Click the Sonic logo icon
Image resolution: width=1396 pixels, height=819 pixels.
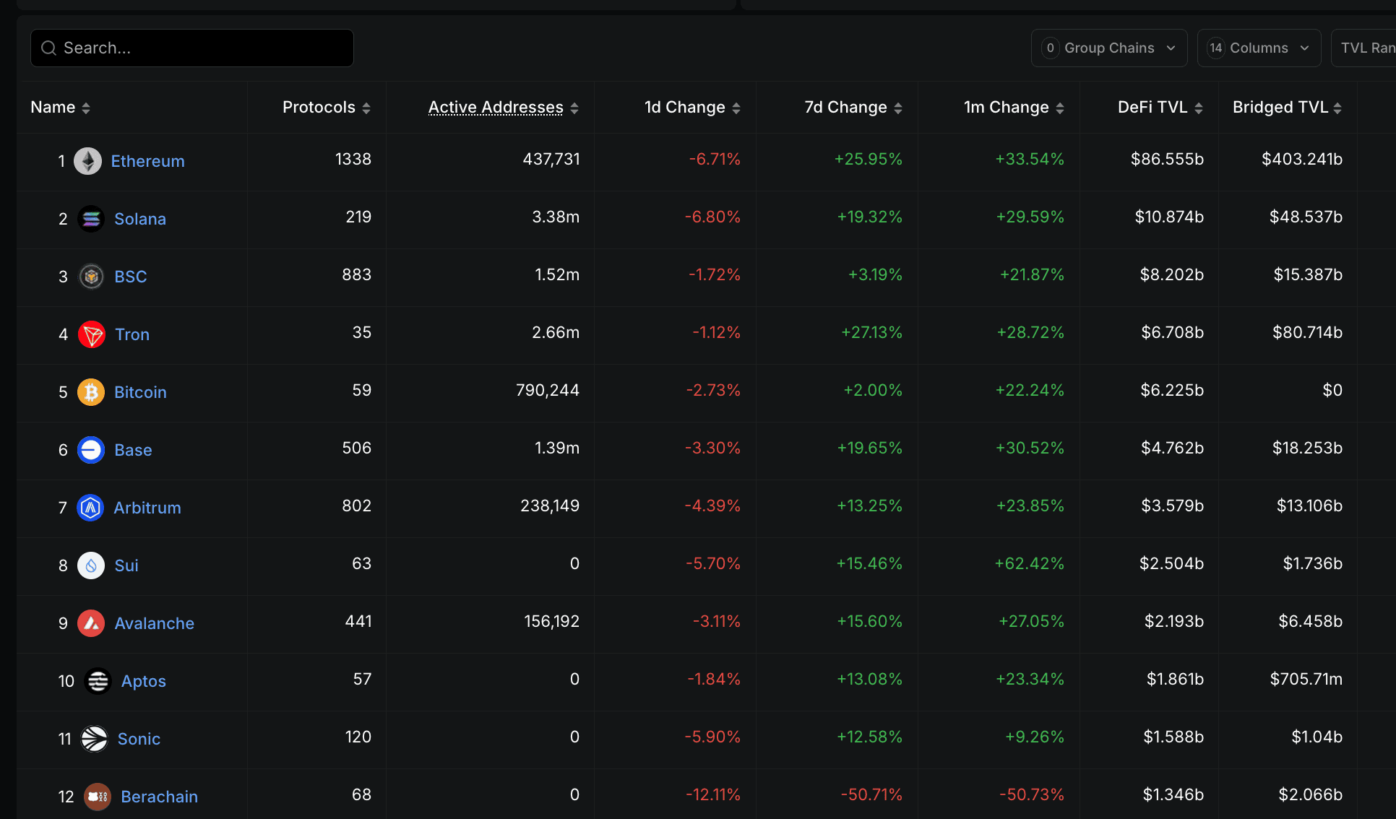(94, 739)
